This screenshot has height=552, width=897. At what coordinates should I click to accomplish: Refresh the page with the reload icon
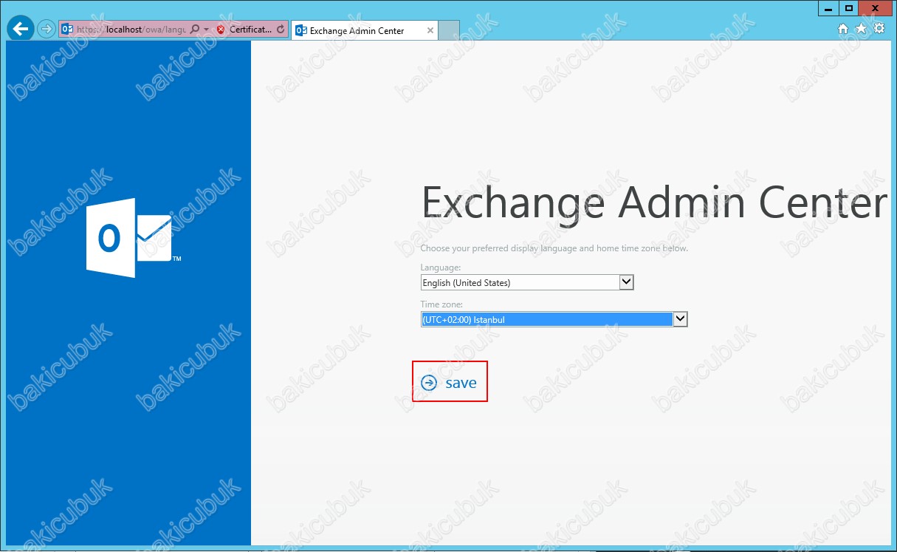[281, 30]
